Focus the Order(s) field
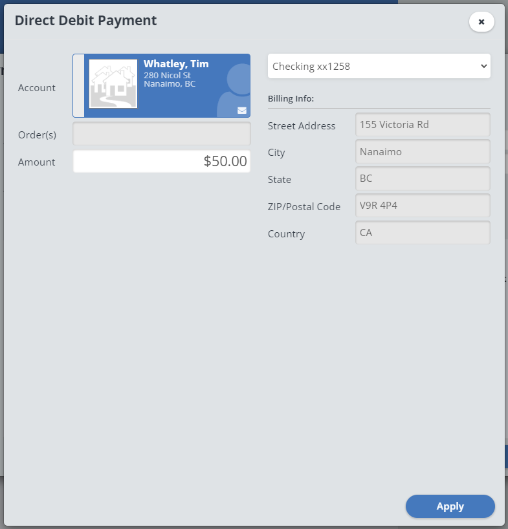This screenshot has width=508, height=529. [x=162, y=134]
